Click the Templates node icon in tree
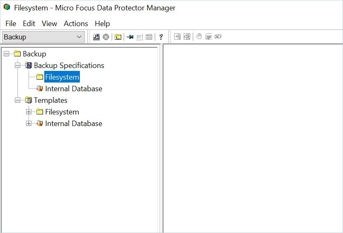 coord(29,100)
